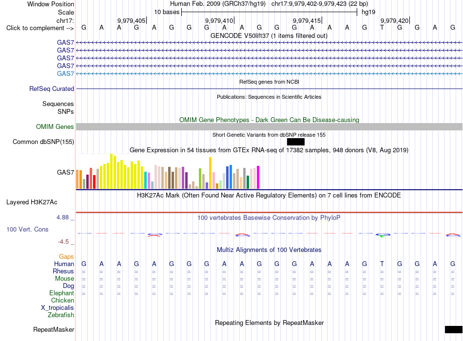Open the Layered H3K27Ac track label
The width and height of the screenshot is (463, 341).
point(32,202)
